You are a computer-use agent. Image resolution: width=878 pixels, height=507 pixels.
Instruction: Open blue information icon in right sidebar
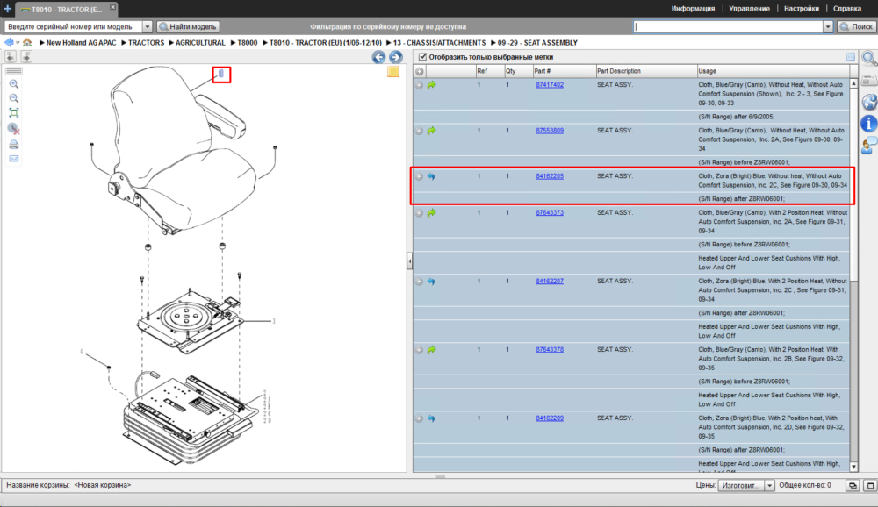pos(868,124)
